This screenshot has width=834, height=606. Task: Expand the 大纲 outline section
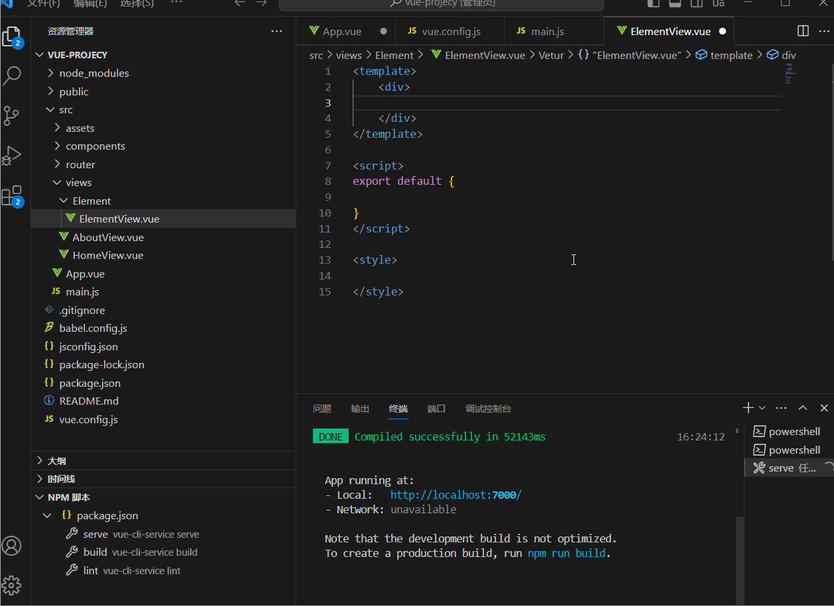163,461
